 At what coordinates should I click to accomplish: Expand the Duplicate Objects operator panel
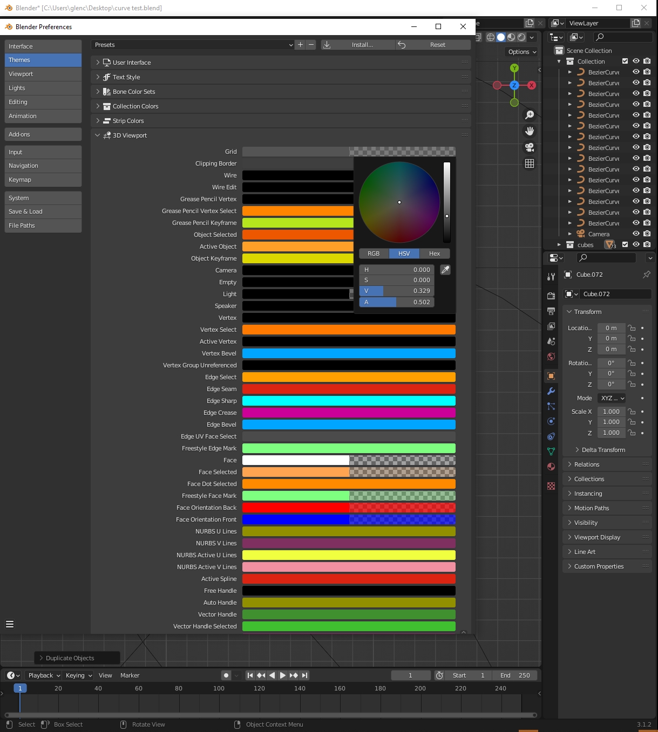[x=77, y=658]
